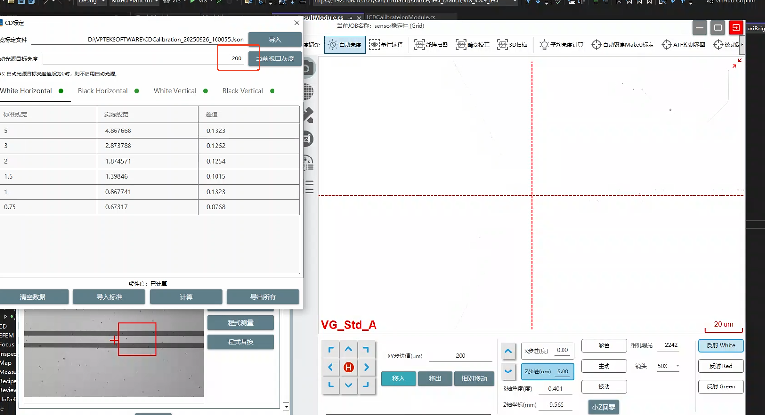Viewport: 765px width, 415px height.
Task: Expand the toolbar overflow arrow
Action: click(742, 45)
